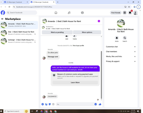Expand Privacy & support section
Screen dimensions: 143x113
click(x=121, y=61)
